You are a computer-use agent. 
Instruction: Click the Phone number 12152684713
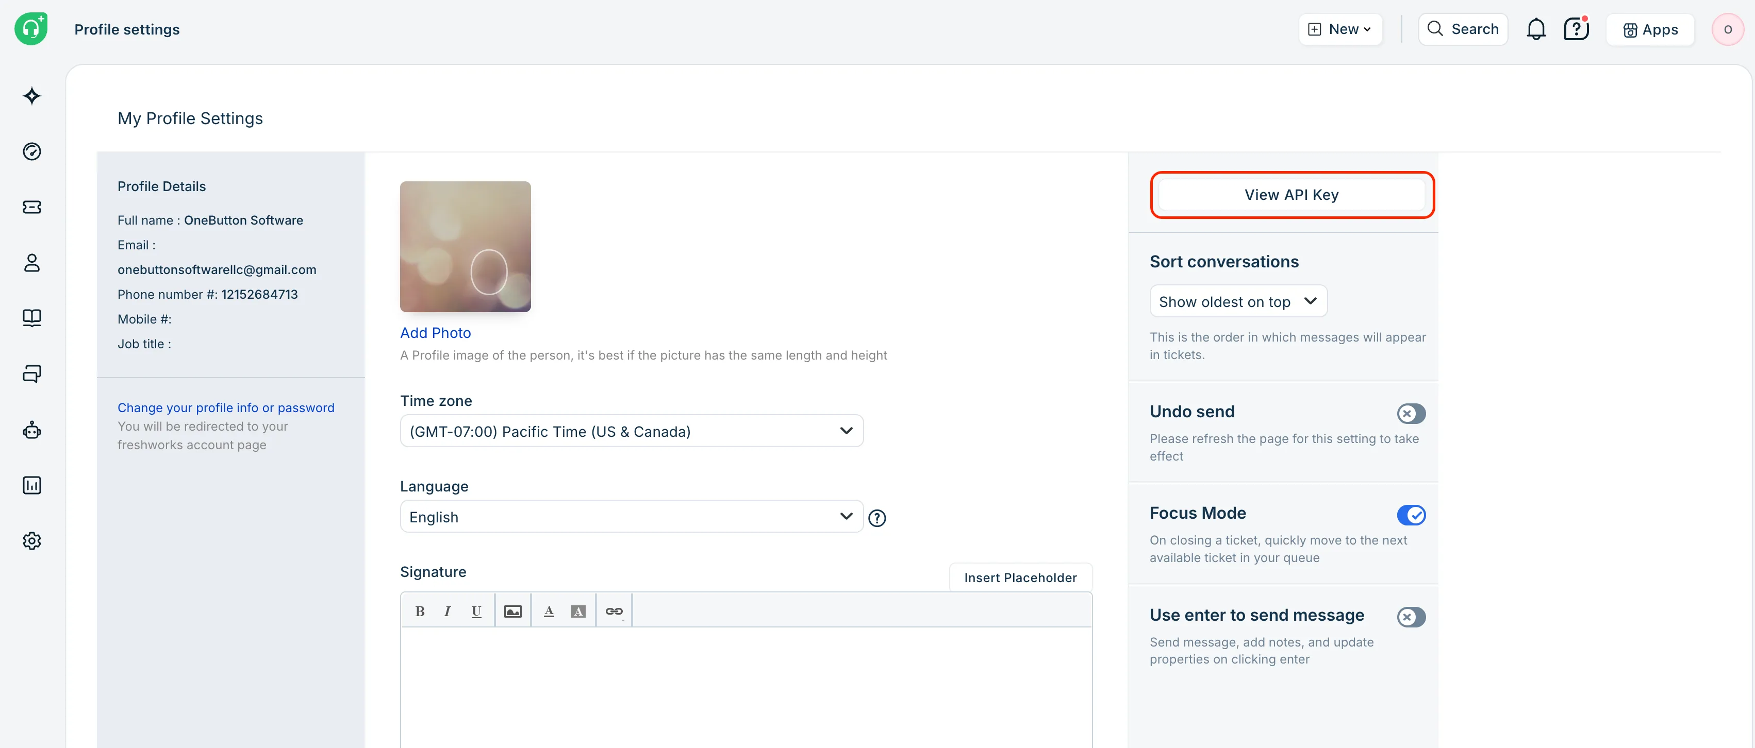coord(259,294)
